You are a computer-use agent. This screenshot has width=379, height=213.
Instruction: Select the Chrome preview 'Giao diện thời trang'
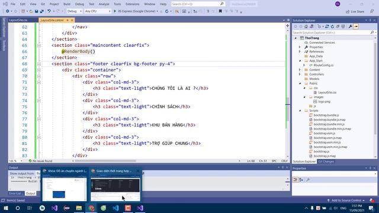click(115, 185)
